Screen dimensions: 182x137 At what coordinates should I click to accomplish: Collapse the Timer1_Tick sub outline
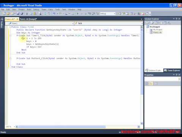pos(10,35)
